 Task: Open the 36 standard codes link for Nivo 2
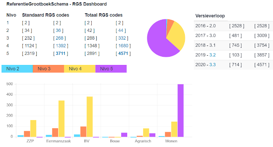(x=58, y=31)
